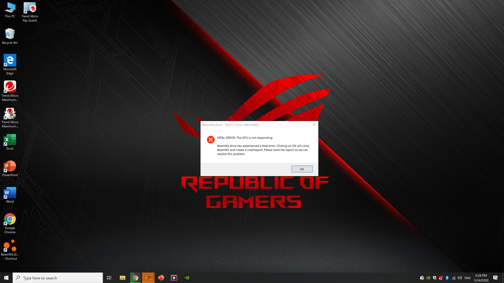This screenshot has width=504, height=283.
Task: Open NVIDIA app from the taskbar
Action: click(187, 278)
